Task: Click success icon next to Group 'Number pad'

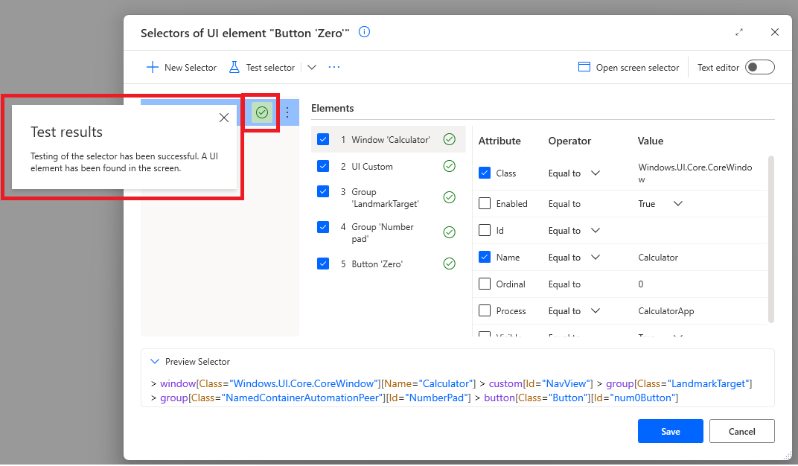Action: pyautogui.click(x=450, y=232)
